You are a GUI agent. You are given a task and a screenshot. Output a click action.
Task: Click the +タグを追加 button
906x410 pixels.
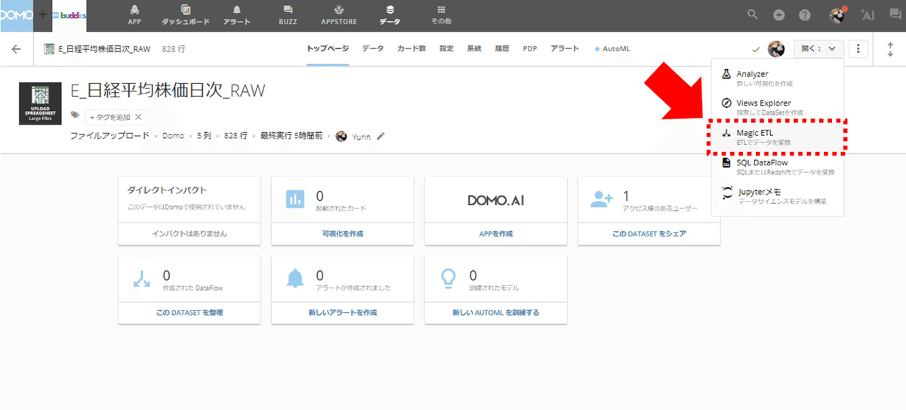pos(109,117)
